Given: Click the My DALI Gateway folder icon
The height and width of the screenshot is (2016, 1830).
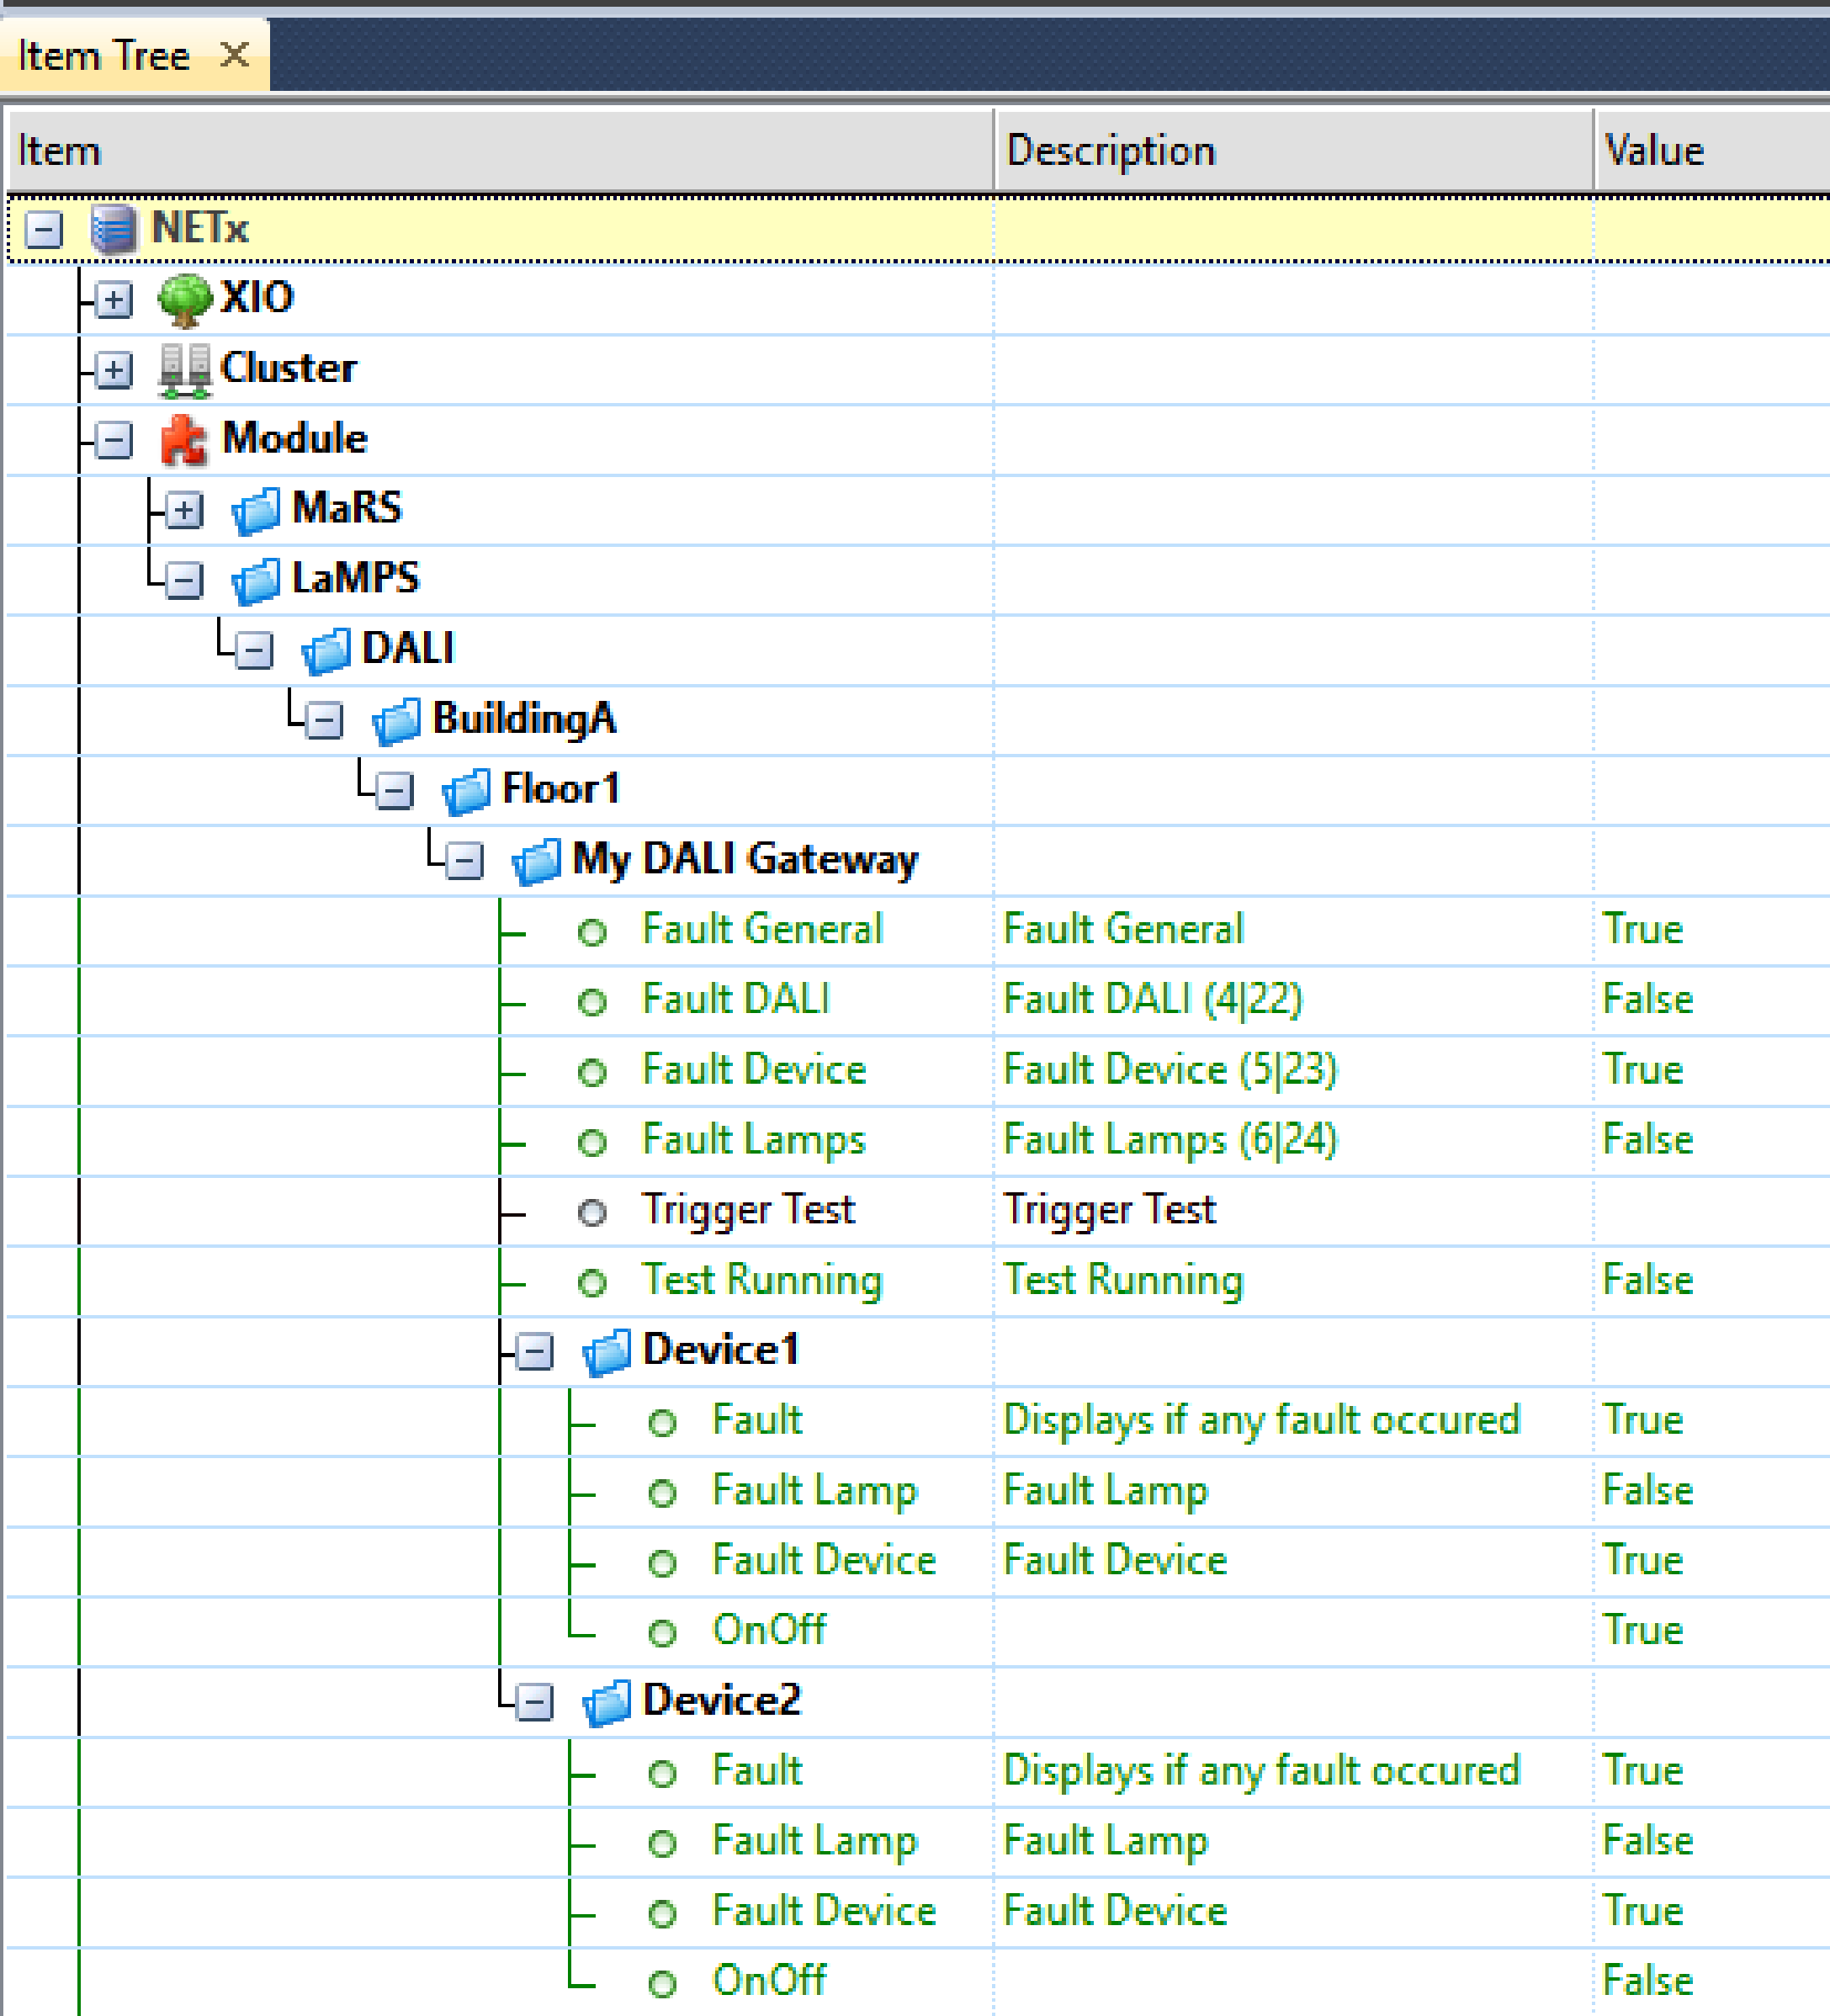Looking at the screenshot, I should click(x=535, y=860).
